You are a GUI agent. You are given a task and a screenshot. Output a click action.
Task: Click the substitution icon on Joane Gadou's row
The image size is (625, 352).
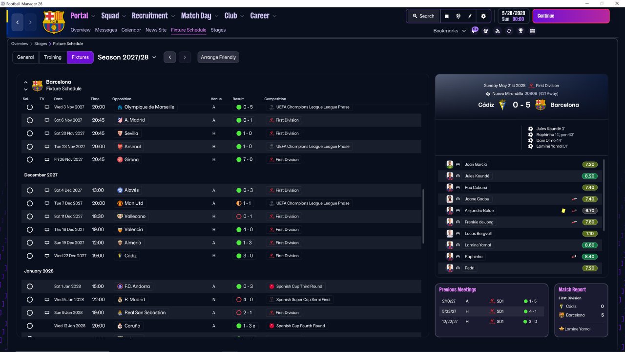tap(575, 199)
